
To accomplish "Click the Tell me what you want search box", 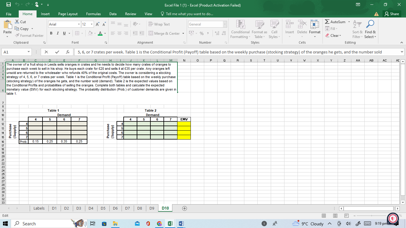I will (x=187, y=14).
